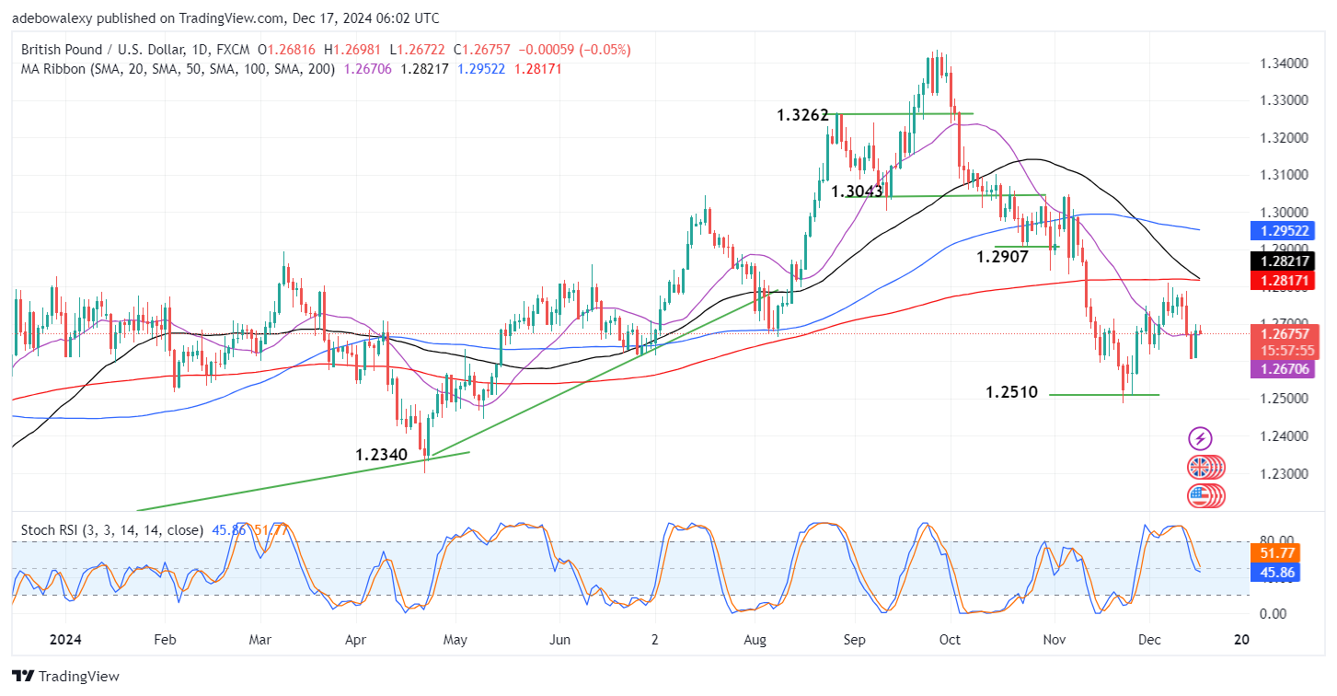Click the countdown timer 15:57:55 label
This screenshot has height=696, width=1337.
click(1288, 350)
